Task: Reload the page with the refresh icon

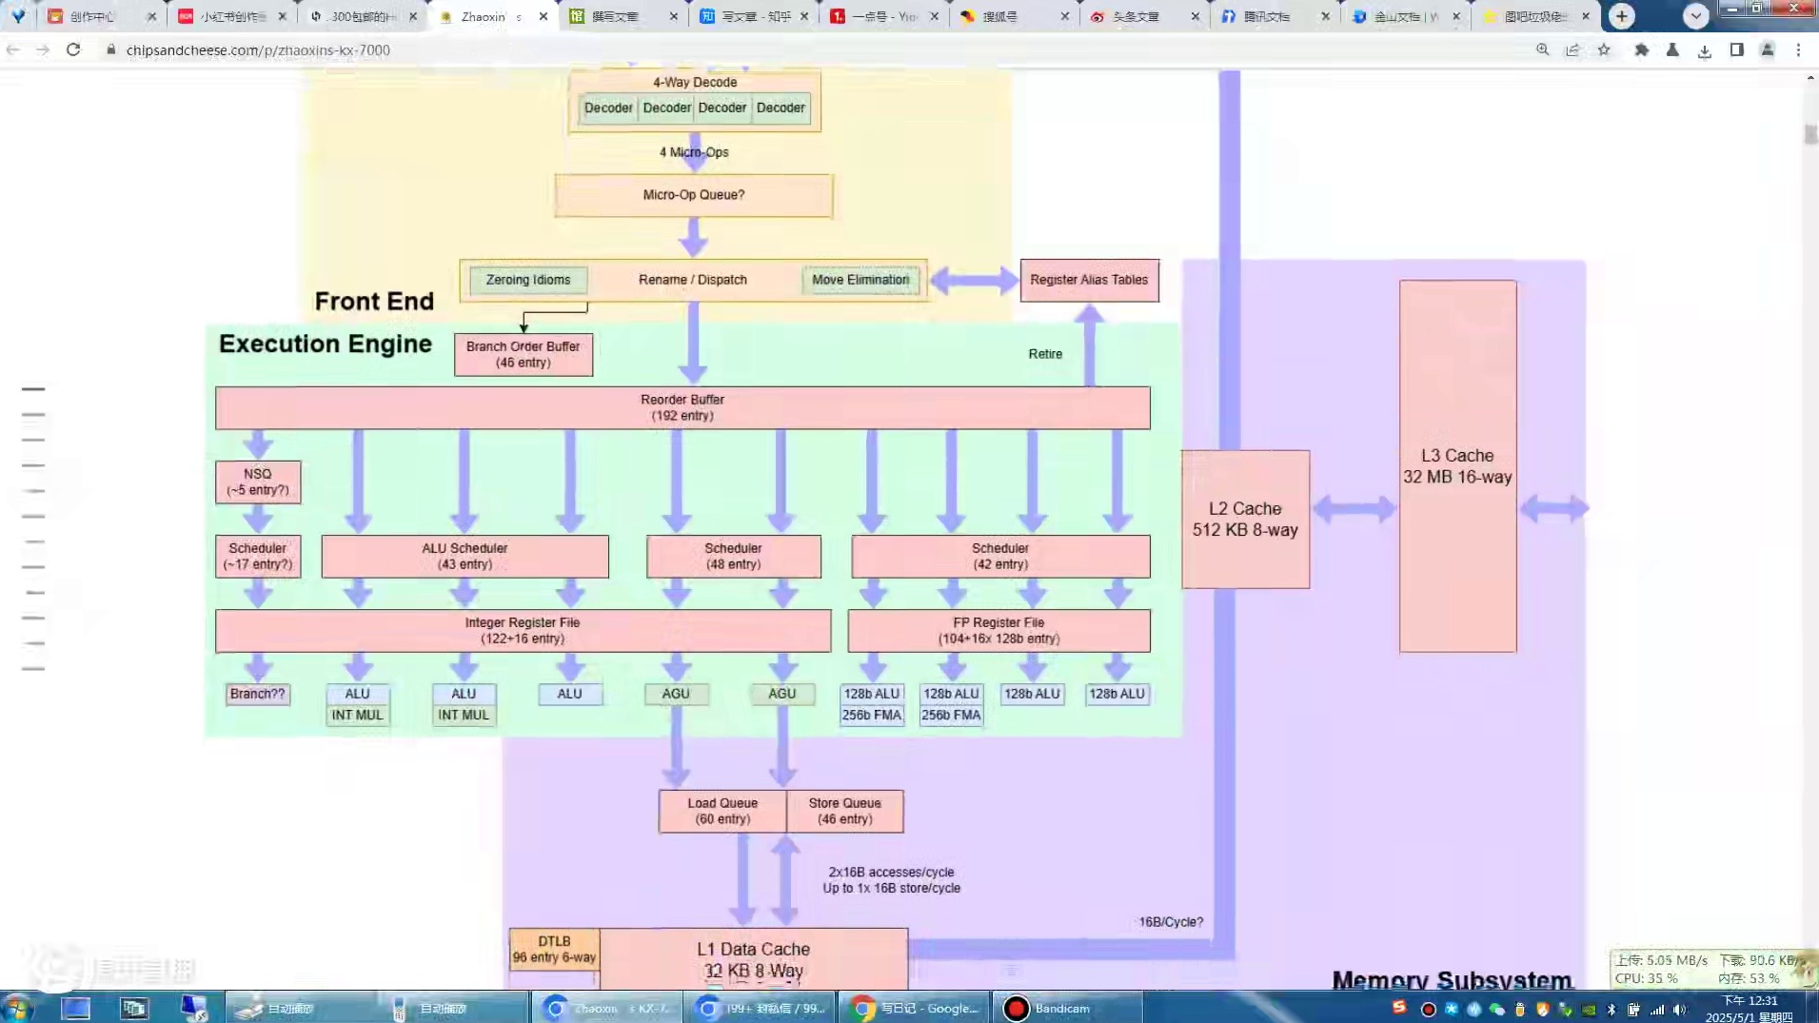Action: point(73,49)
